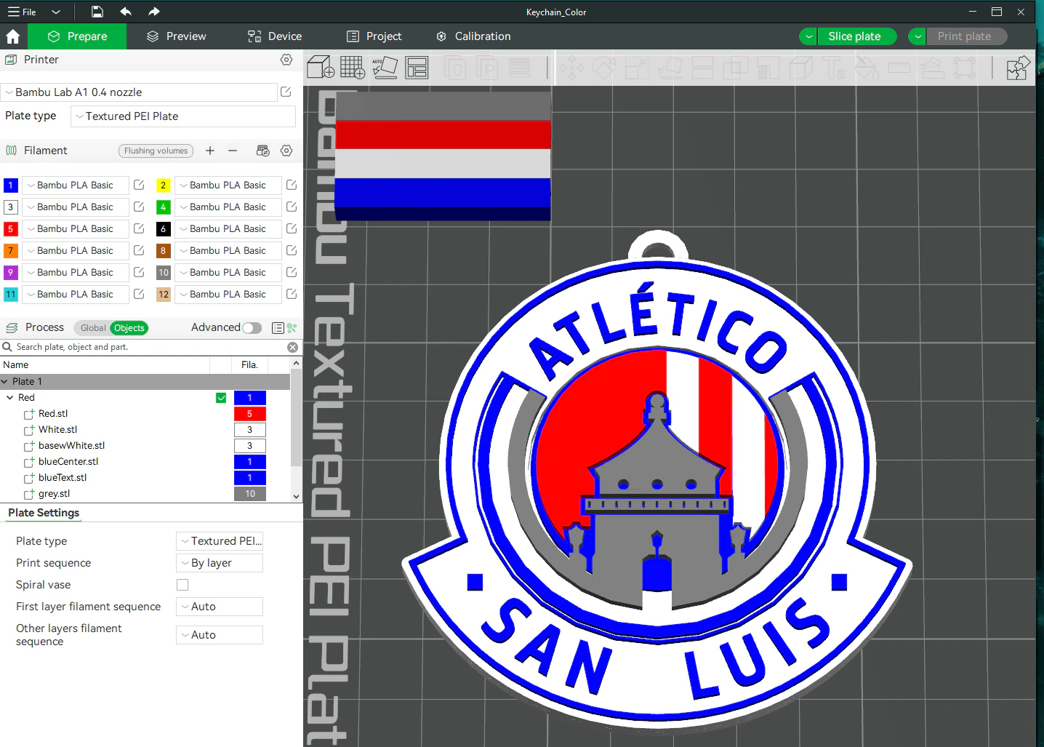This screenshot has width=1044, height=747.
Task: Open the Textured PEI Plate dropdown in Printer section
Action: tap(183, 116)
